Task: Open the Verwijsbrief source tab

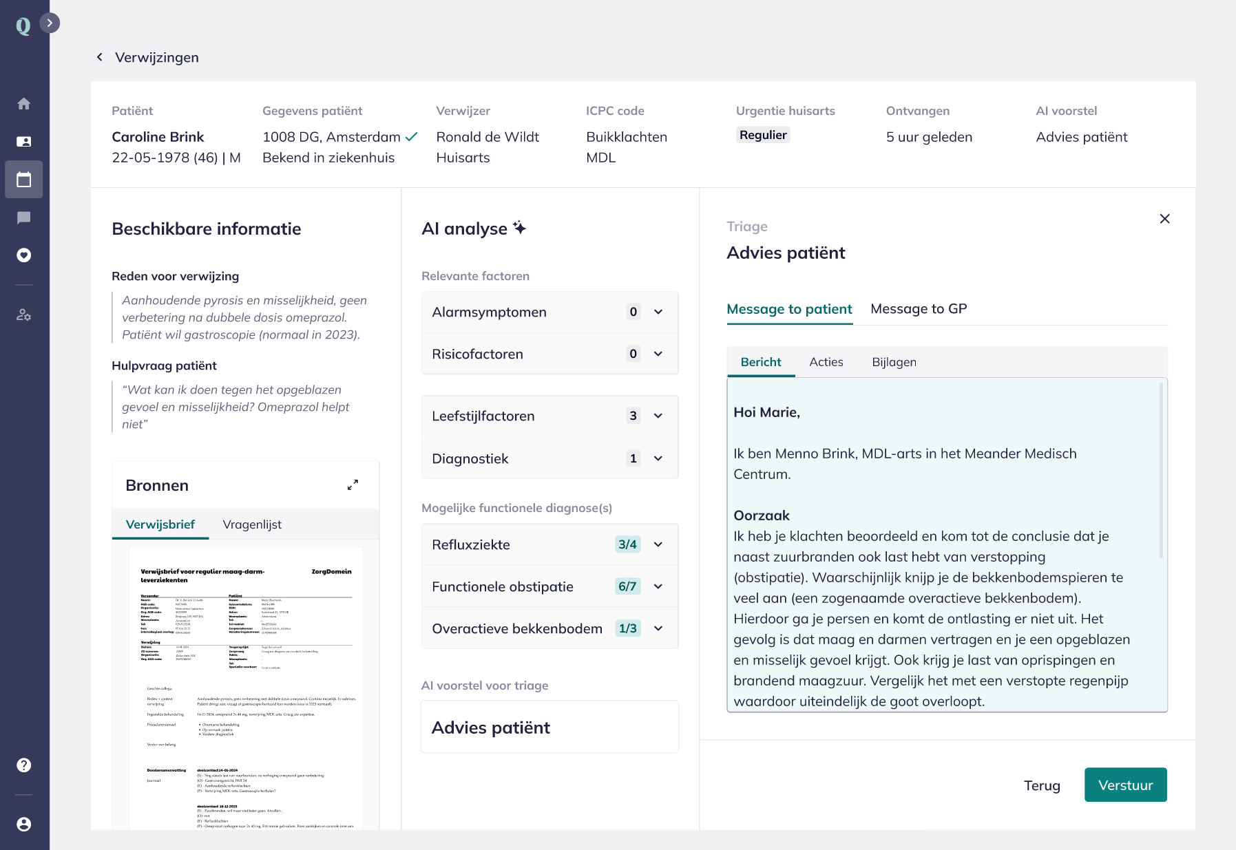Action: pos(160,524)
